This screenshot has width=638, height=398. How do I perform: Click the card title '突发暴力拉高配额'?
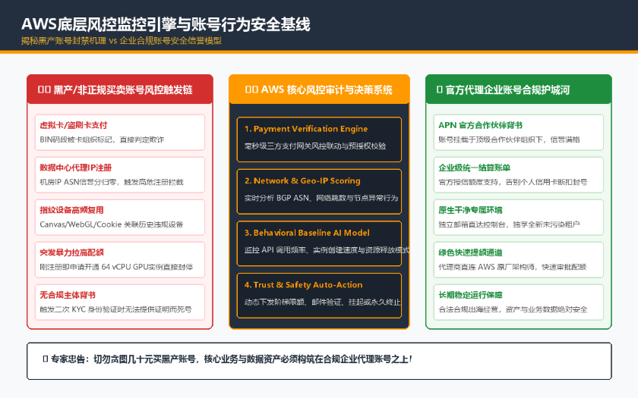click(71, 252)
